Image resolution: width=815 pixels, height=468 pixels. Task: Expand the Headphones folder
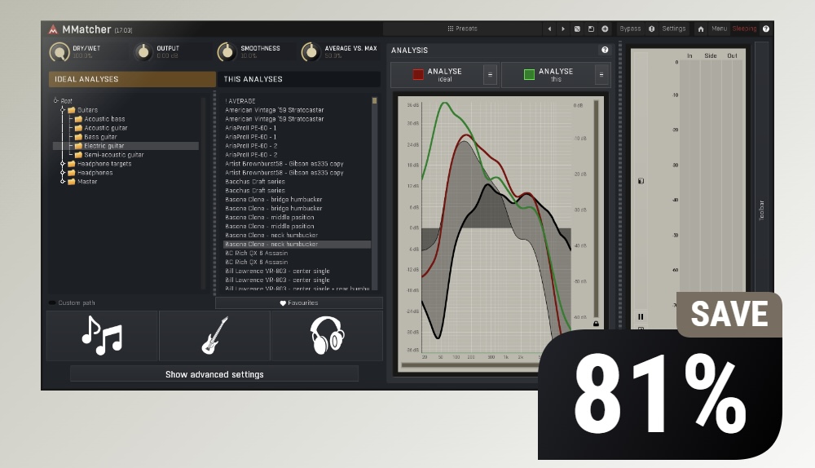pos(63,173)
